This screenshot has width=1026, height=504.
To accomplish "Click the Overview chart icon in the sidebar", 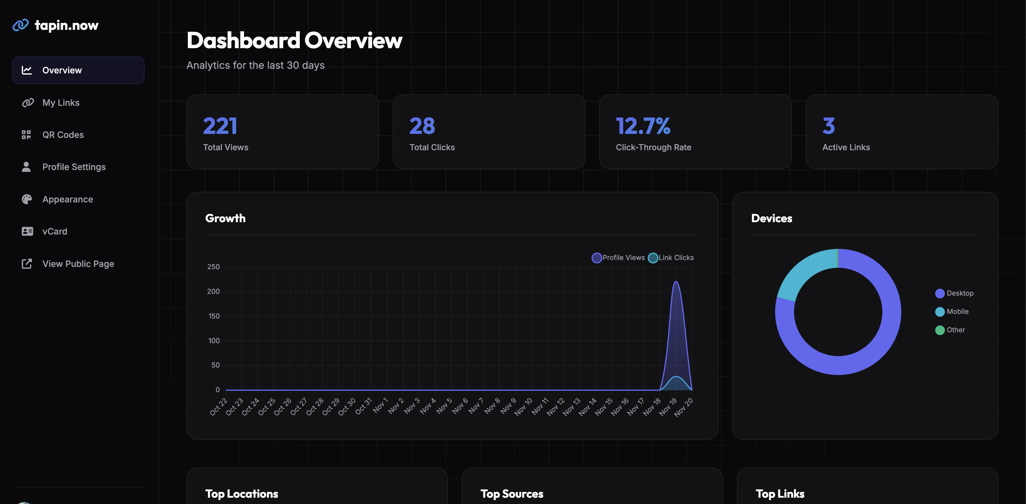I will [x=27, y=70].
